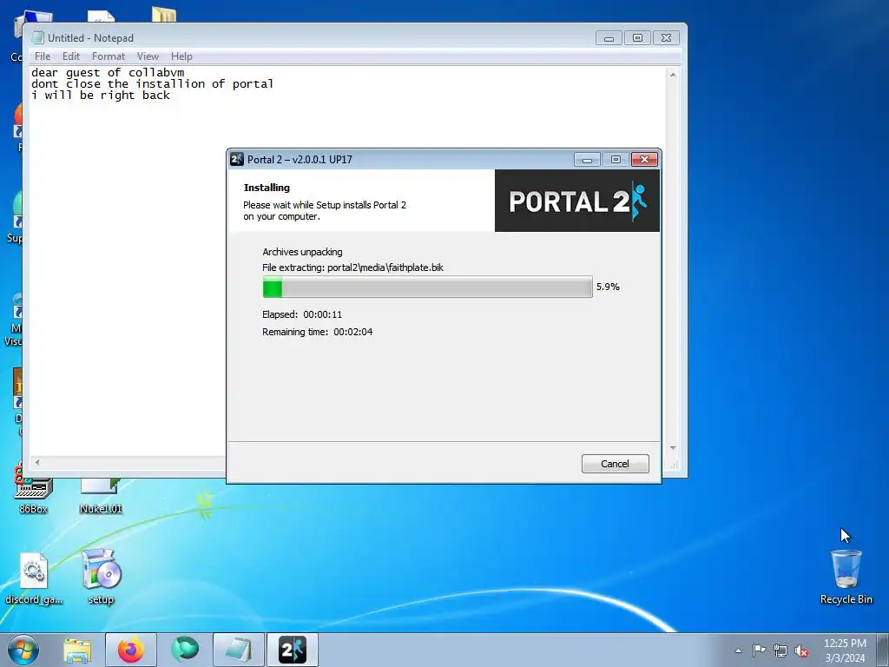The width and height of the screenshot is (889, 667).
Task: Open File Explorer from the taskbar
Action: coord(77,650)
